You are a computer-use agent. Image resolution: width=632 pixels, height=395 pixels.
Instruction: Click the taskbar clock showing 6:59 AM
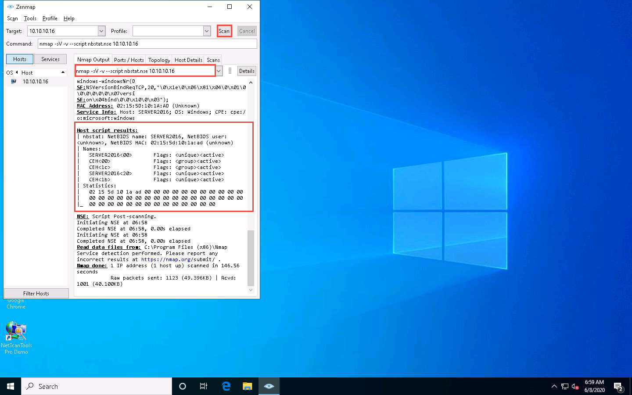coord(594,386)
